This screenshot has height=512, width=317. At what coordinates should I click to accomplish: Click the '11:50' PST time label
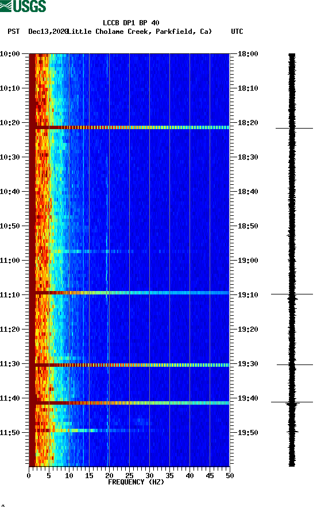(x=10, y=433)
